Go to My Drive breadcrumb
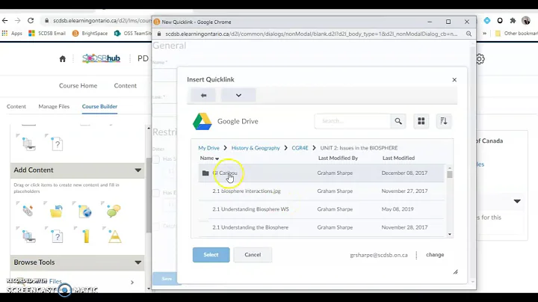Screen dimensions: 538x302 click(x=208, y=148)
